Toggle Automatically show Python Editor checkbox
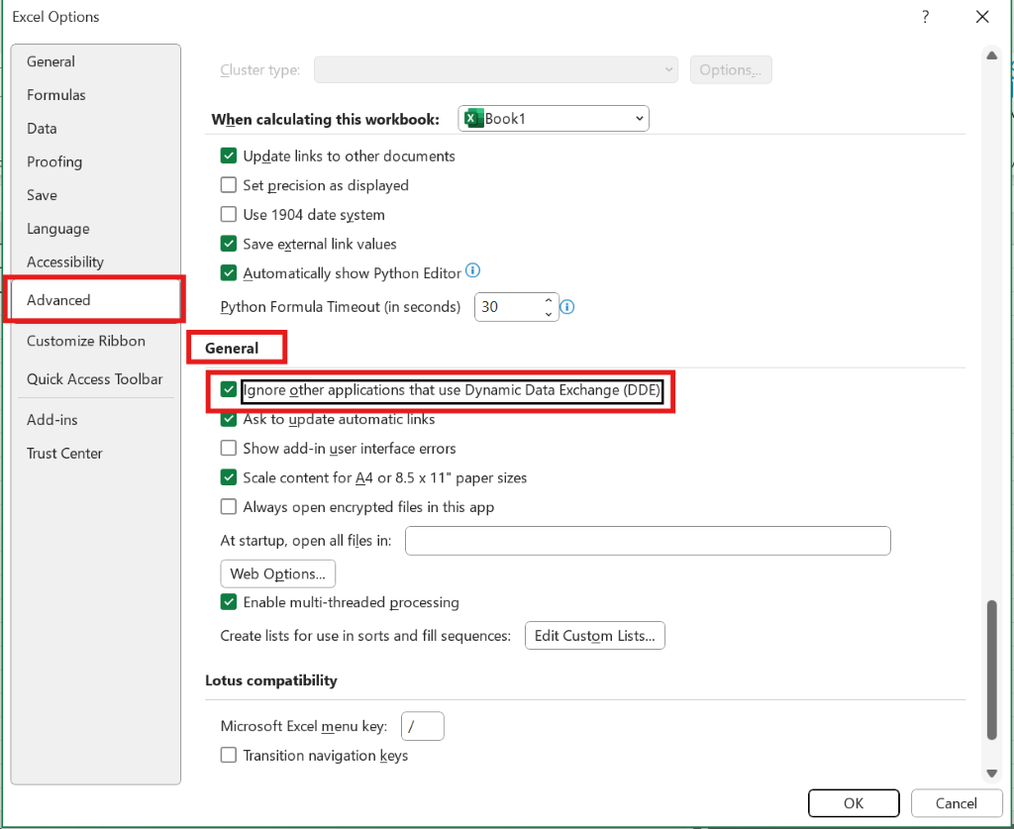The image size is (1014, 829). (229, 273)
